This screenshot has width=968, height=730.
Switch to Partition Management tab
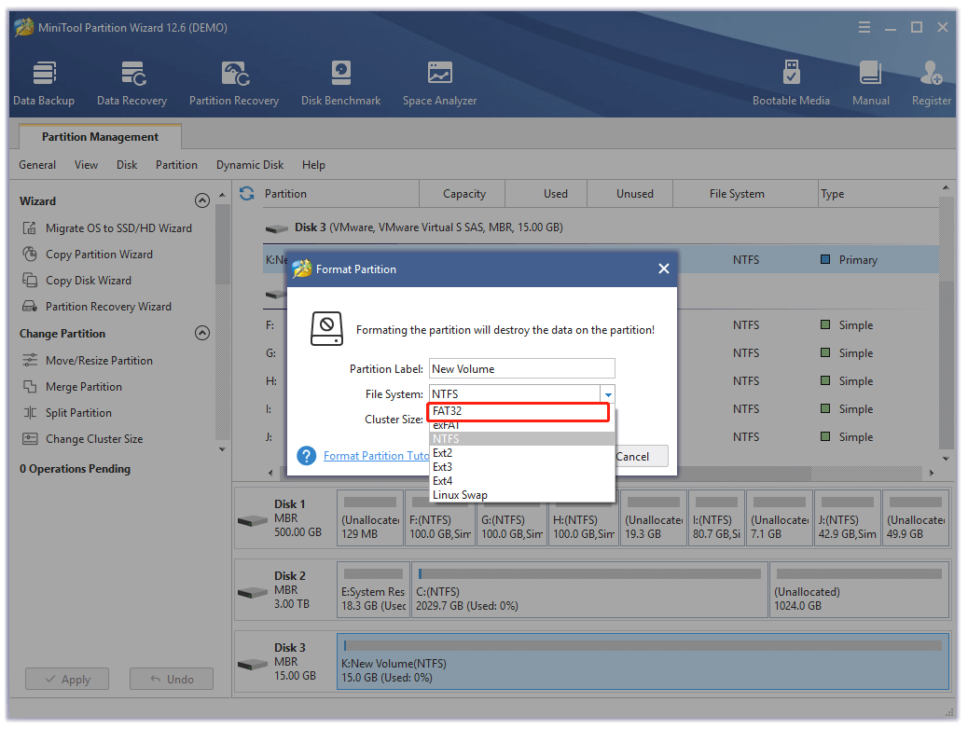100,137
